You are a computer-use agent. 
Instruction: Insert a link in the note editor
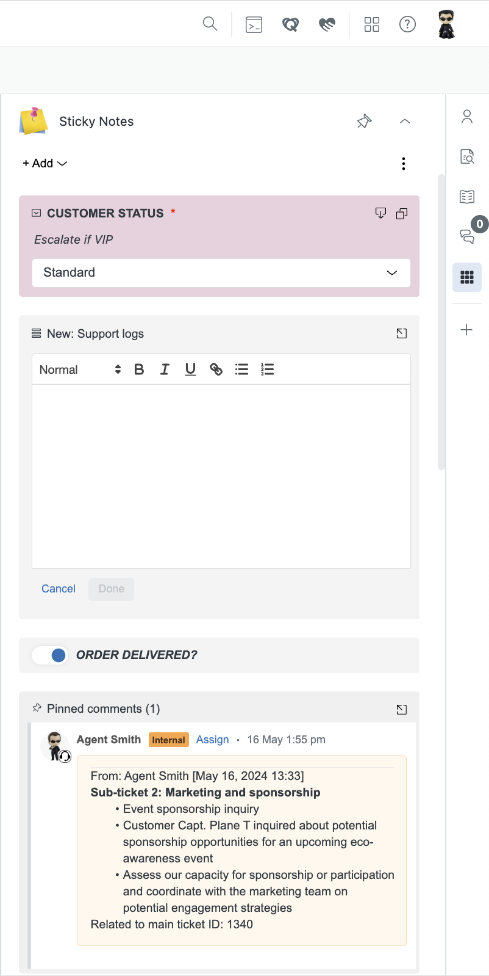[x=216, y=369]
